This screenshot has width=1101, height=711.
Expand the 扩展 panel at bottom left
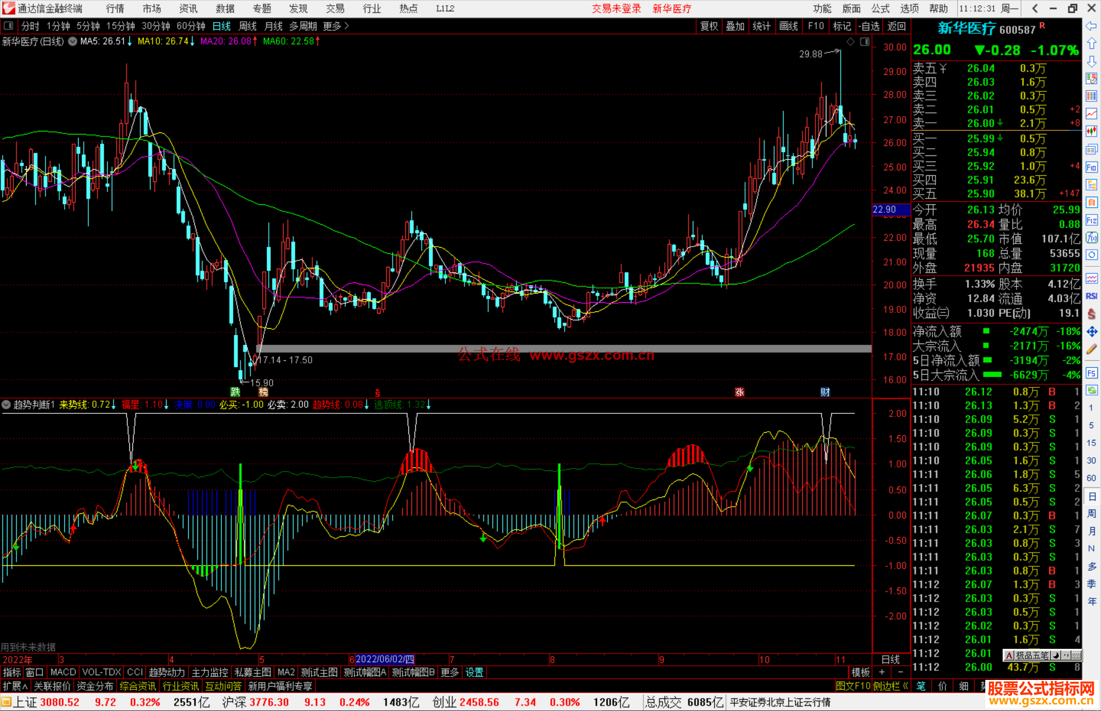click(15, 686)
